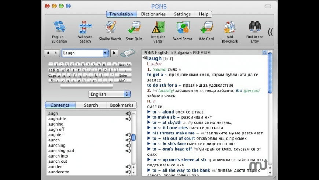Viewport: 319px width, 180px height.
Task: Open Find in the Entry binoculars
Action: [254, 28]
